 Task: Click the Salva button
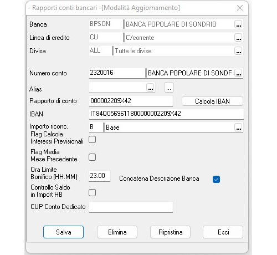click(x=63, y=232)
